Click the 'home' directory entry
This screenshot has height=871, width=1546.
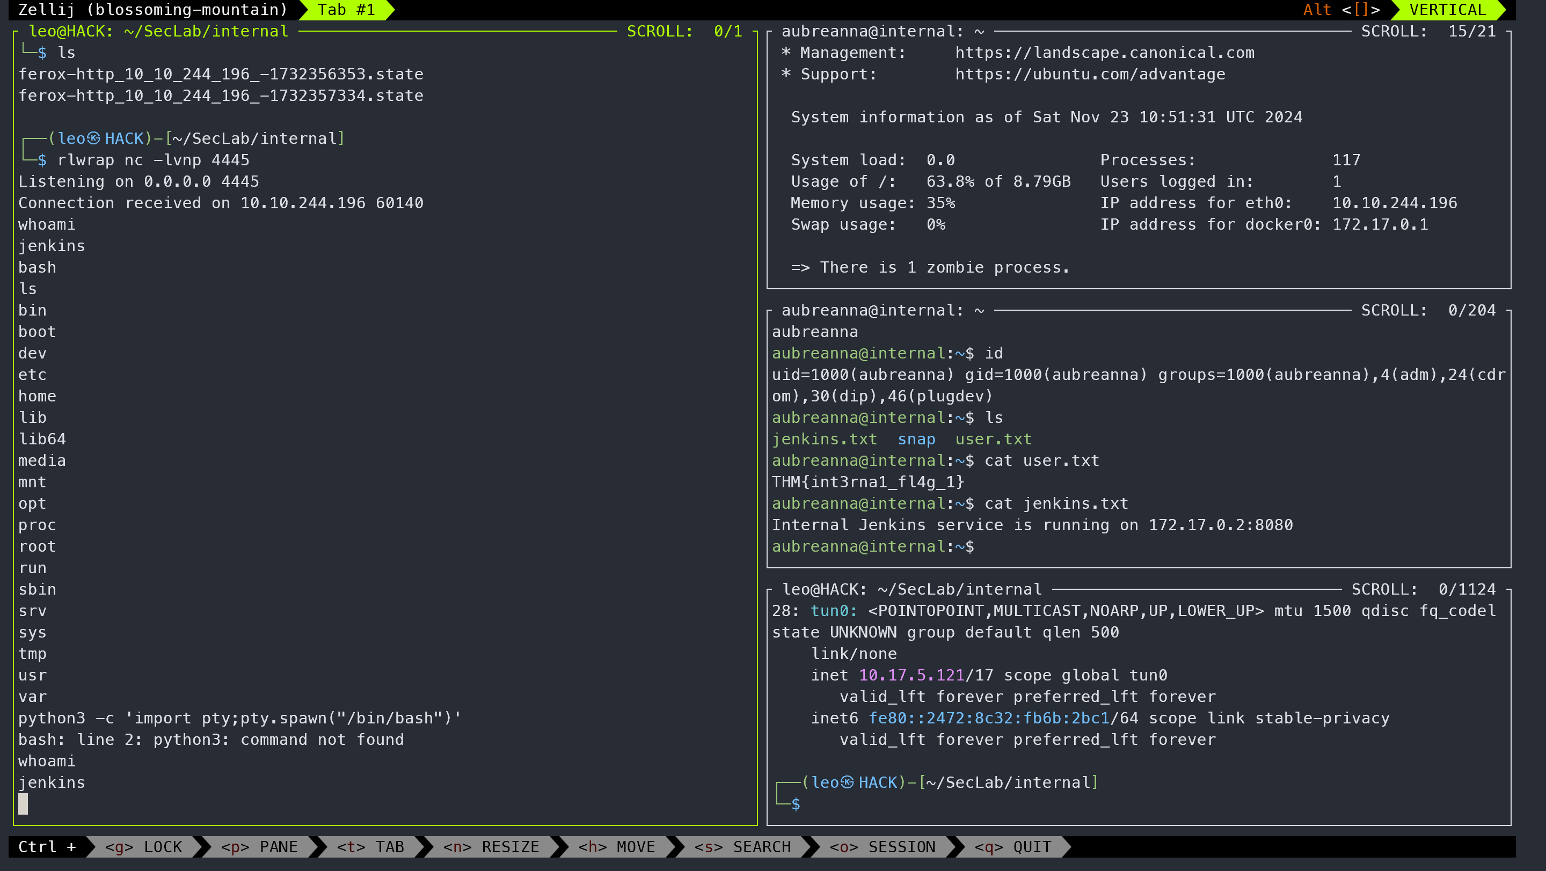point(37,397)
